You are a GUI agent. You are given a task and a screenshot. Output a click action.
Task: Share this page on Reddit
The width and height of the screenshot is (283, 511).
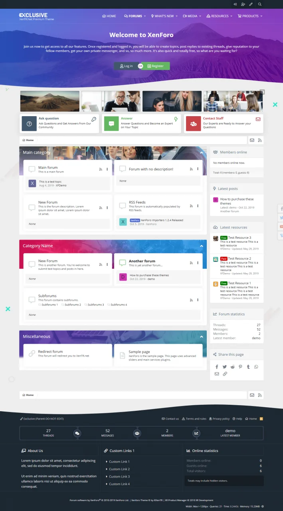tap(233, 367)
